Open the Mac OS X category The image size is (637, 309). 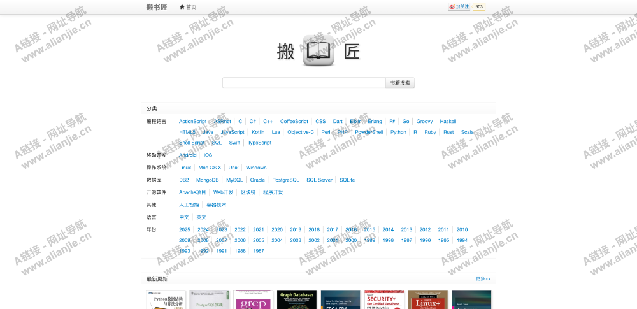point(210,168)
